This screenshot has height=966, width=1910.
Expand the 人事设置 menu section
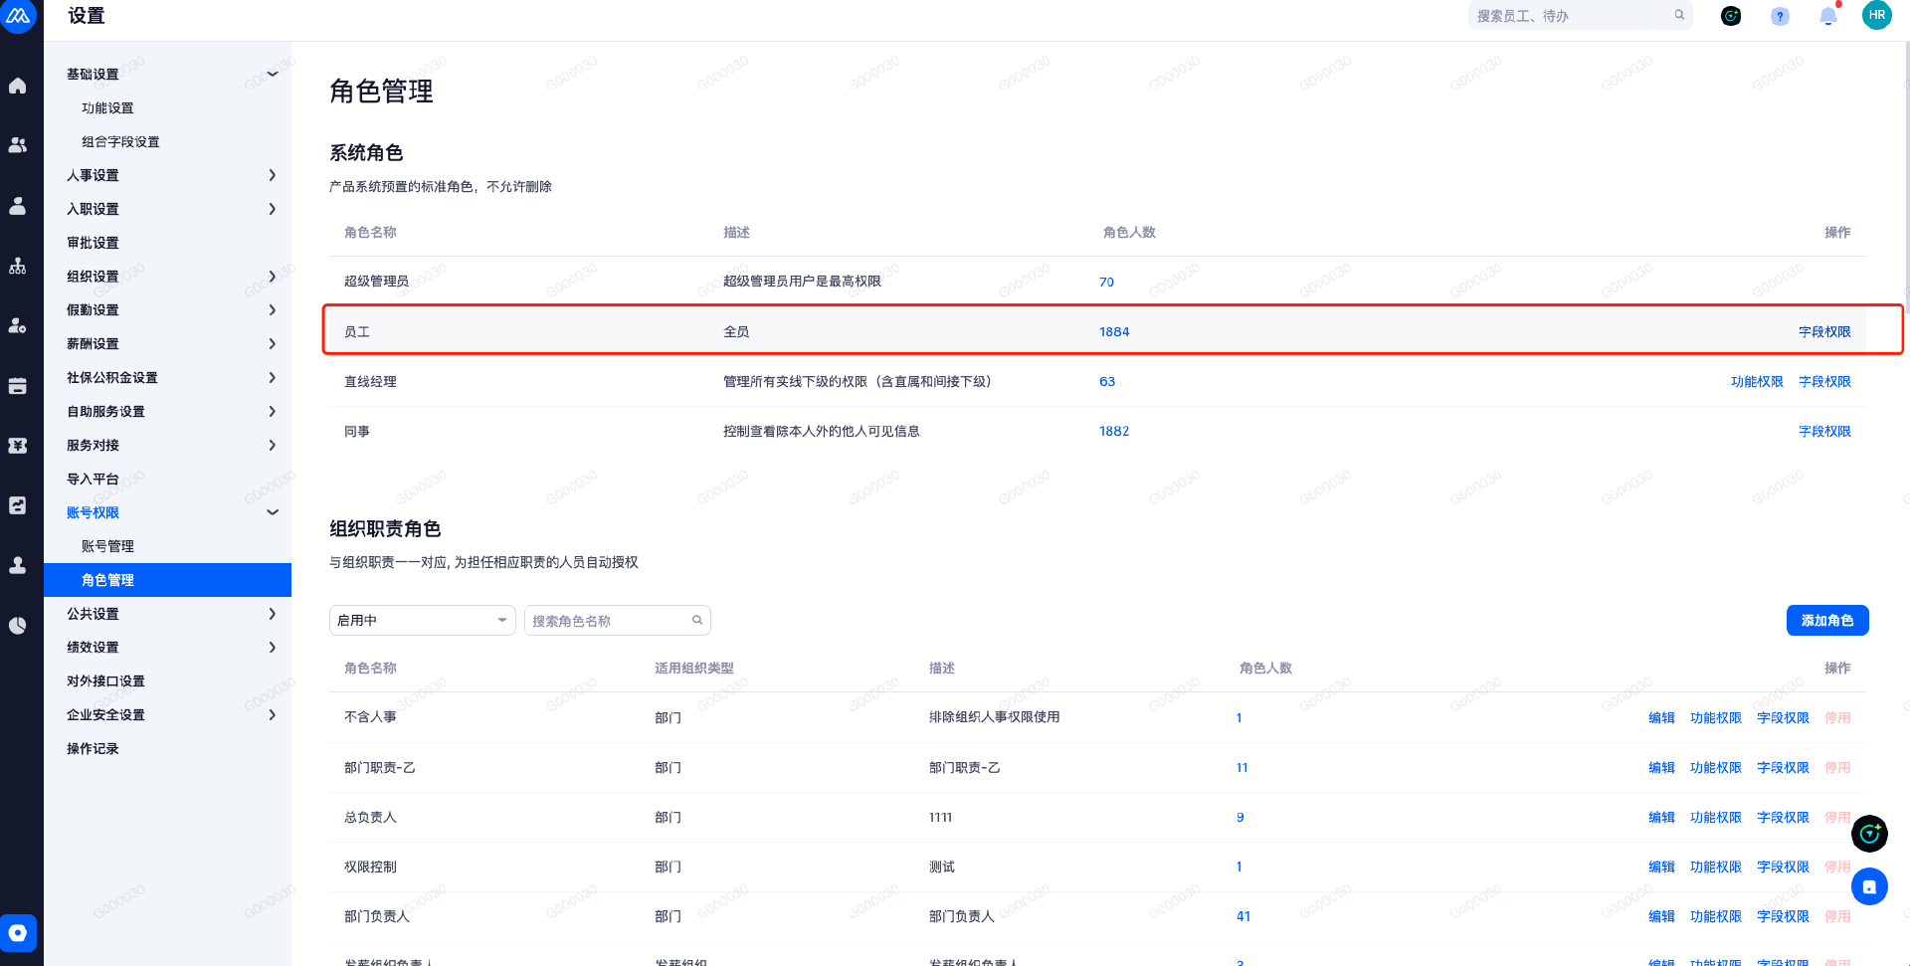tap(171, 175)
